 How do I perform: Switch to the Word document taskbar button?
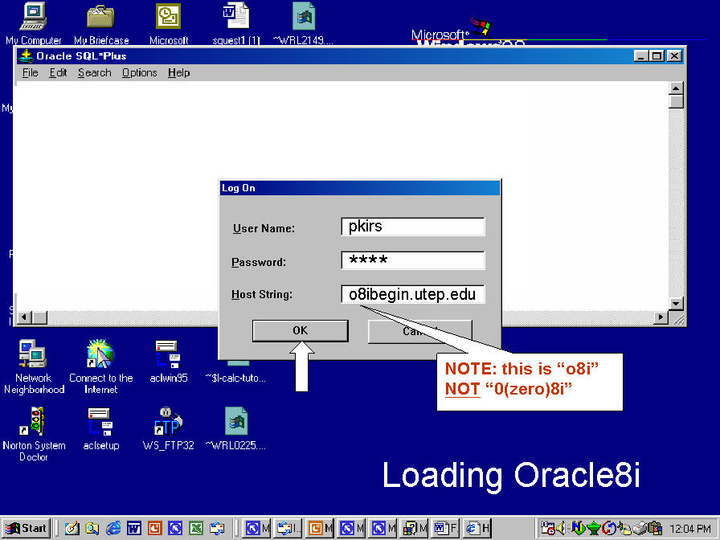coord(446,528)
